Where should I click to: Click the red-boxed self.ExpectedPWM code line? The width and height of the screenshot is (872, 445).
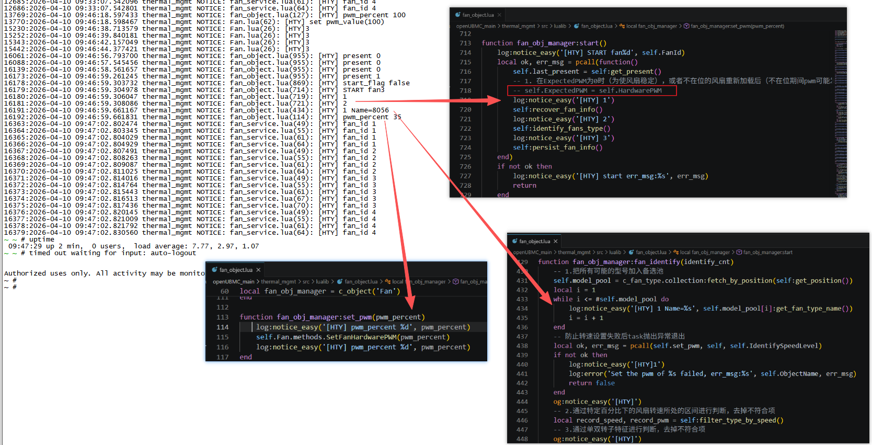[x=592, y=90]
